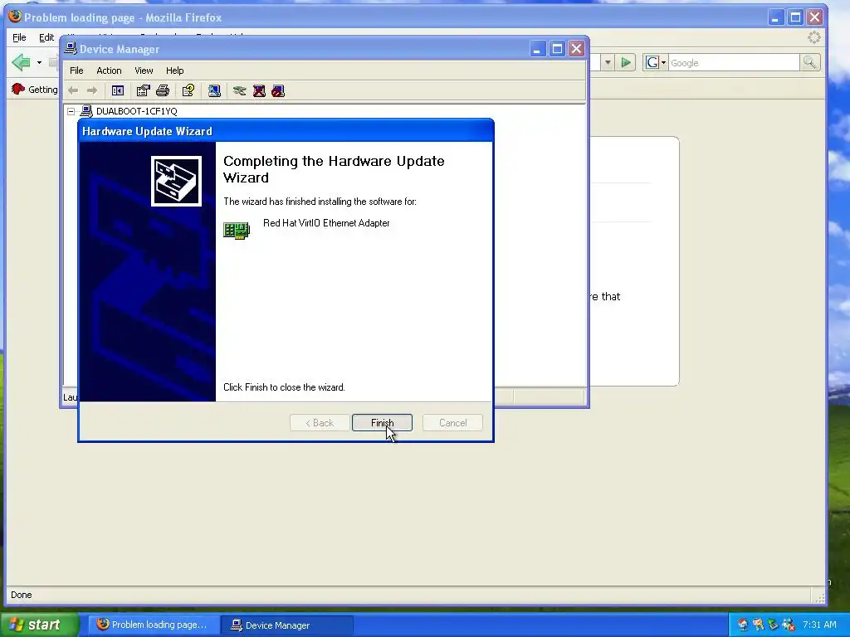This screenshot has width=850, height=637.
Task: Click Device Manager title bar icon
Action: coord(71,48)
